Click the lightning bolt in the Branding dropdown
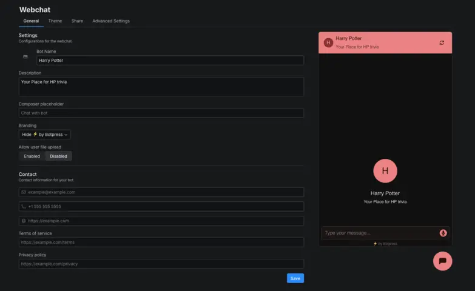The height and width of the screenshot is (291, 475). [x=35, y=134]
